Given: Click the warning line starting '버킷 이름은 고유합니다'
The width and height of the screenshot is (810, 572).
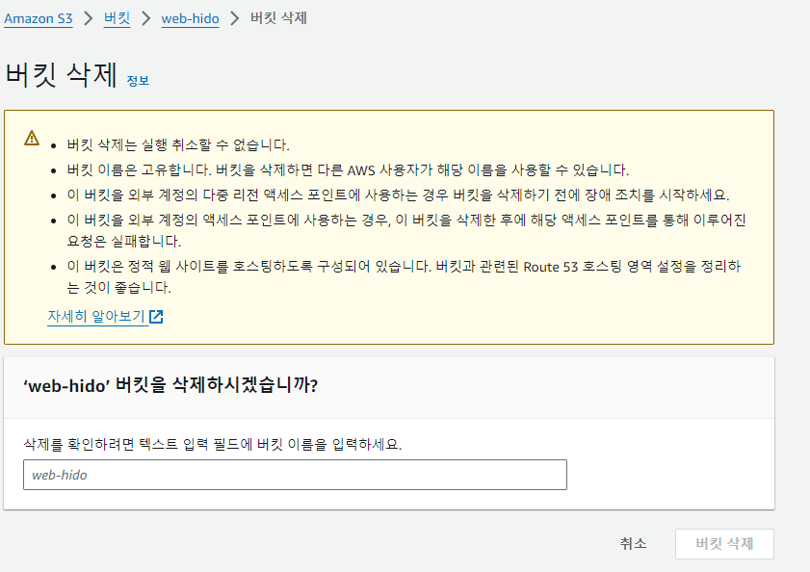Looking at the screenshot, I should pos(348,170).
